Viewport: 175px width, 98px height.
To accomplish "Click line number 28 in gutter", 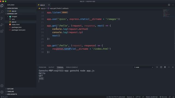I will click(x=42, y=45).
